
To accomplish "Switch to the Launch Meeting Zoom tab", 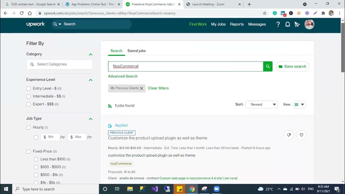I will tap(213, 4).
